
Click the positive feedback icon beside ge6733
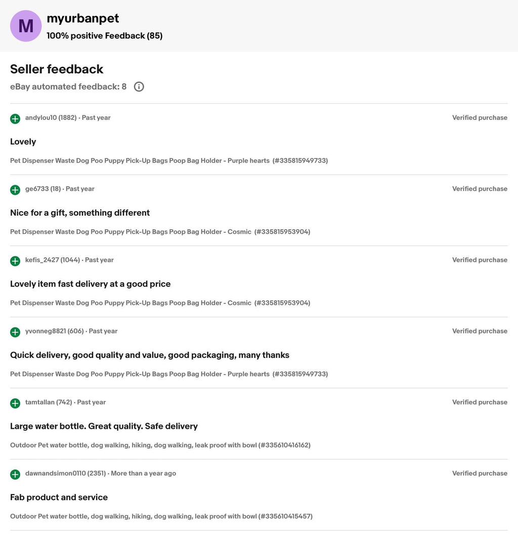click(15, 190)
